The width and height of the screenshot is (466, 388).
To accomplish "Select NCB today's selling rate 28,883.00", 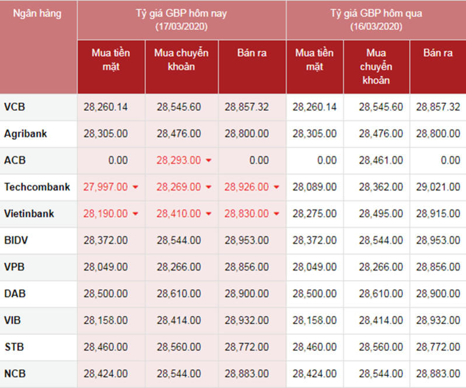I will (x=247, y=373).
